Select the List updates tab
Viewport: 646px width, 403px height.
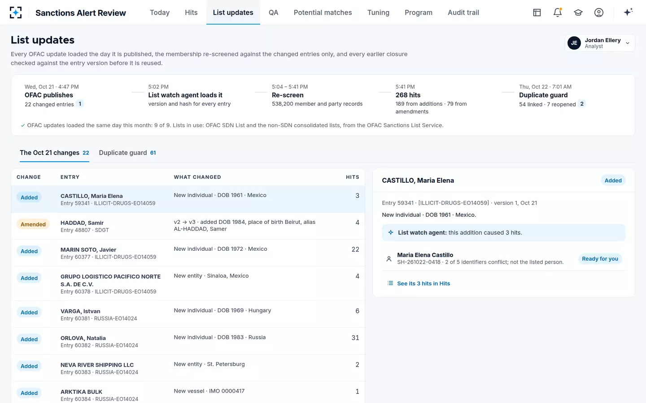(x=233, y=13)
